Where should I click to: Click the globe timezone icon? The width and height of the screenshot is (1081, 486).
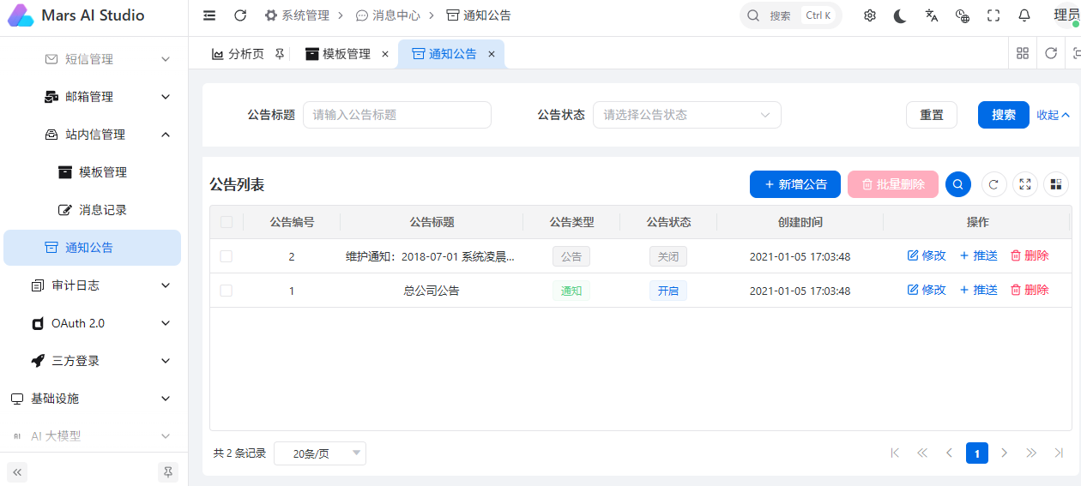(963, 15)
